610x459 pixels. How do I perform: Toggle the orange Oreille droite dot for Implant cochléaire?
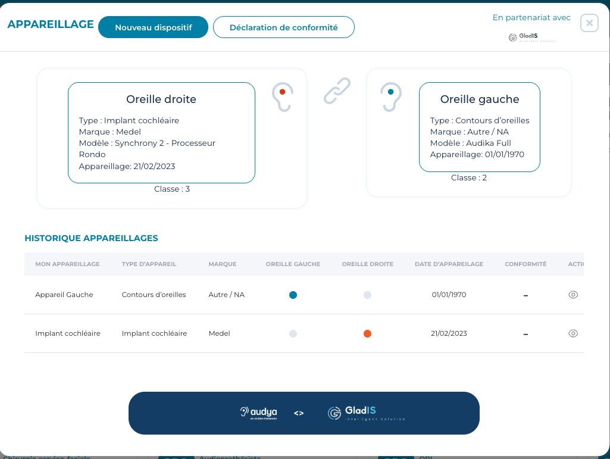pyautogui.click(x=367, y=333)
